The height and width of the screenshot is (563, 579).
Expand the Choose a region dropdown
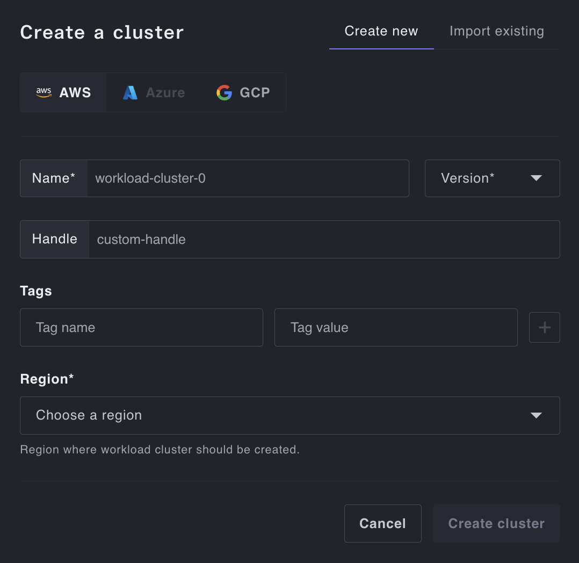[x=289, y=415]
